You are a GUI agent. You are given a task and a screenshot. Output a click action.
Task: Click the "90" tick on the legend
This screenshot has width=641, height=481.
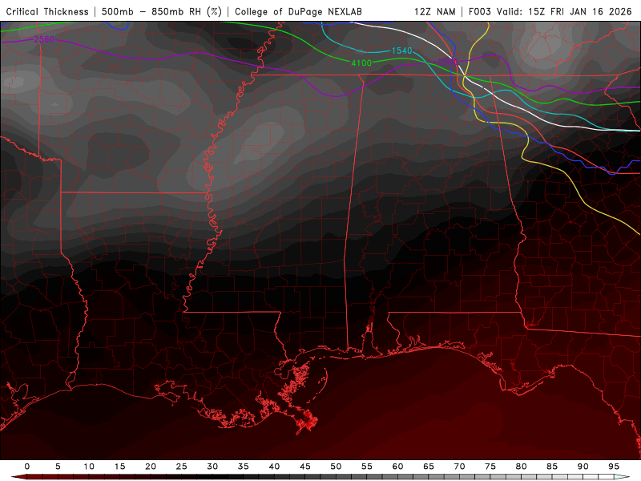583,467
